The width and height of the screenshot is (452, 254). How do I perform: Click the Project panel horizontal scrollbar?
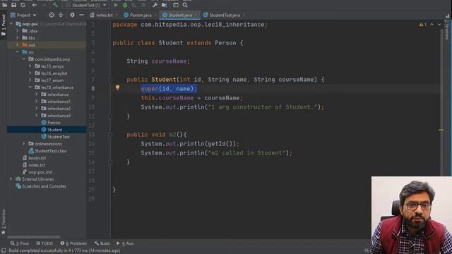point(33,237)
